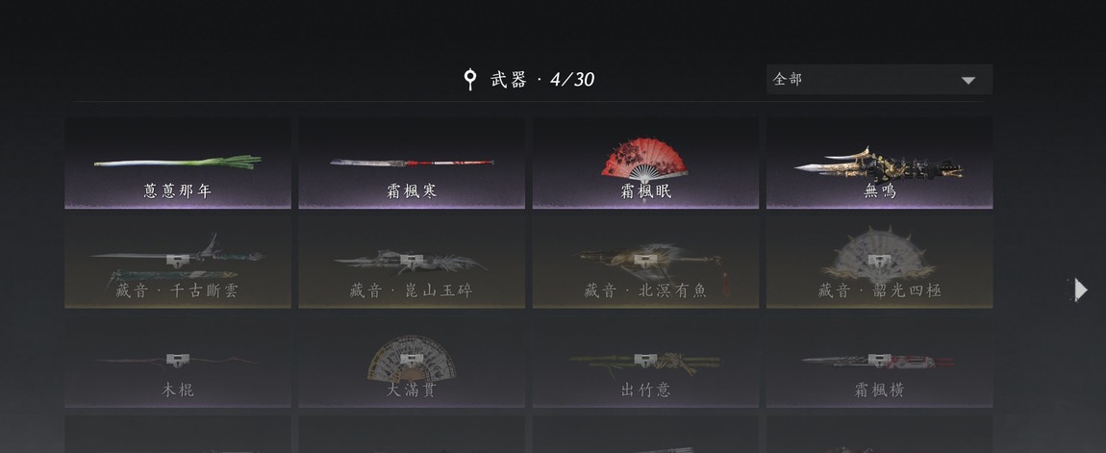1106x453 pixels.
Task: Click the weapon category pin icon
Action: pyautogui.click(x=469, y=79)
